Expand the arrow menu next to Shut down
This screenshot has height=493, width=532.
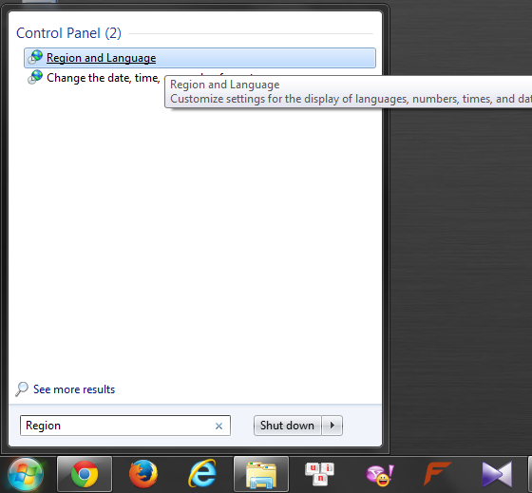[x=332, y=426]
